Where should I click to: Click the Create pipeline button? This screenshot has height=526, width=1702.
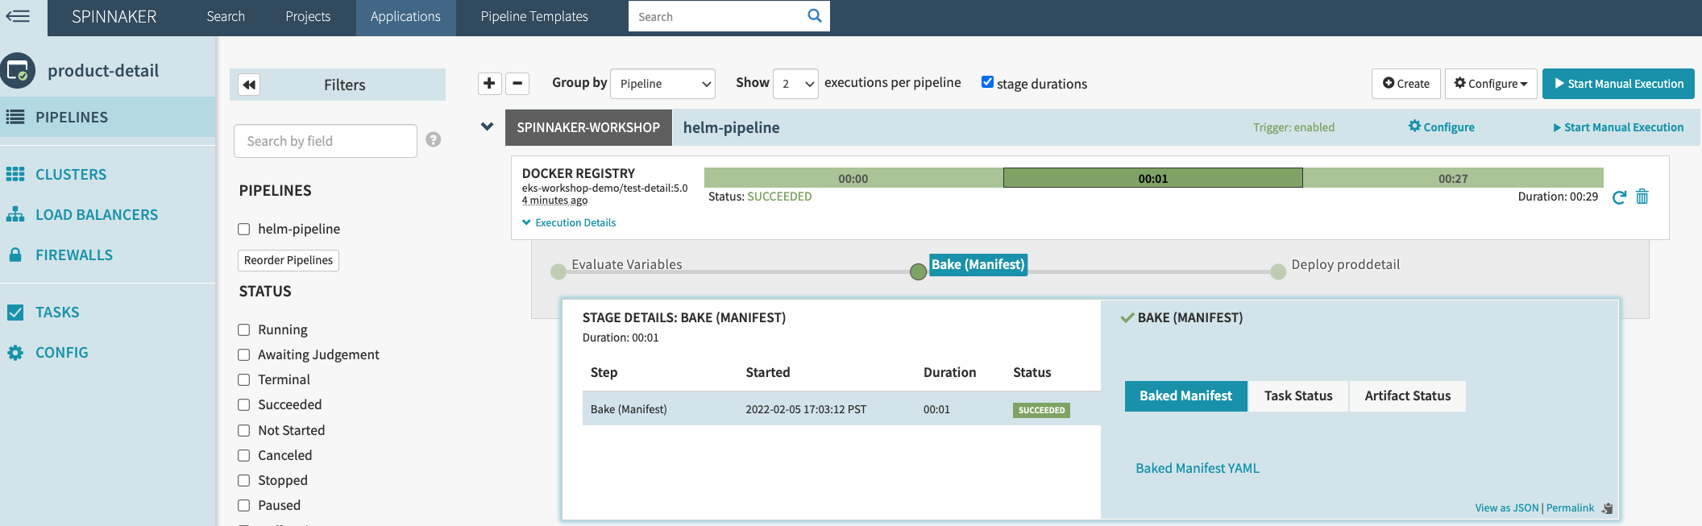point(1406,84)
